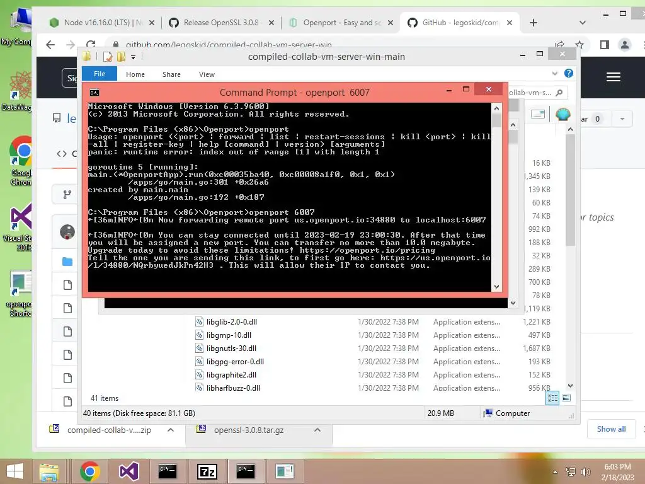Click Chrome address bar URL

point(229,45)
